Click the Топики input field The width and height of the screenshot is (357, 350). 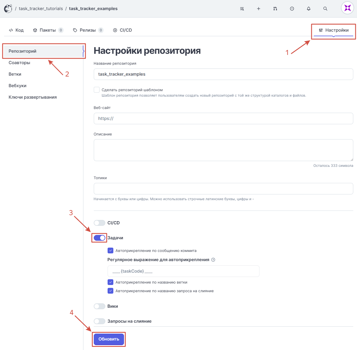tap(223, 189)
